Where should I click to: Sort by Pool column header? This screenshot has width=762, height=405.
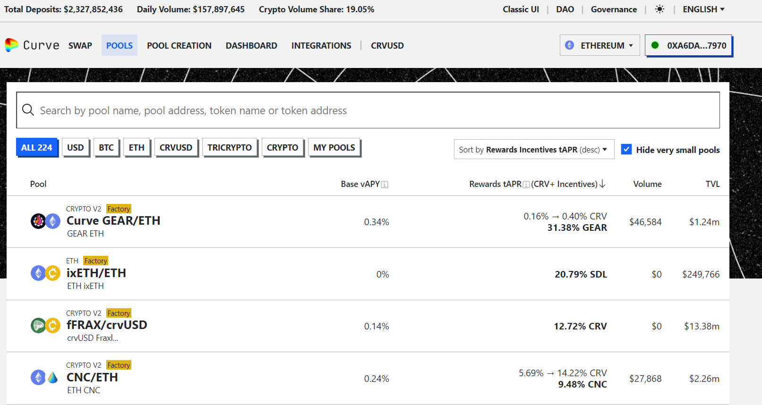[x=38, y=184]
